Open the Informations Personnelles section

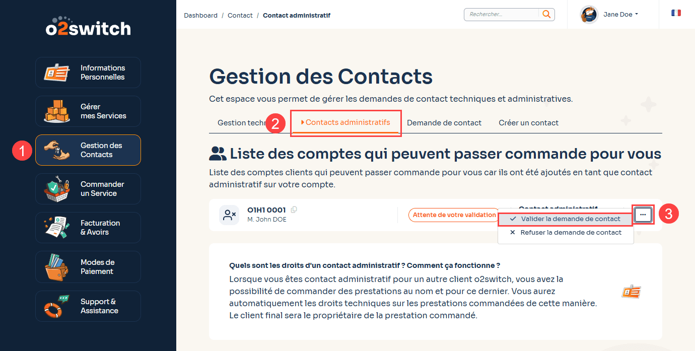(x=88, y=73)
